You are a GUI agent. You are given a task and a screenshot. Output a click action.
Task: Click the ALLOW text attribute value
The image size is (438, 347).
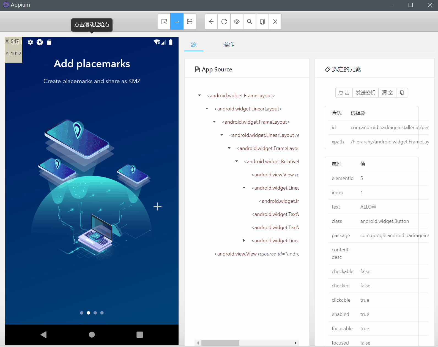click(368, 207)
